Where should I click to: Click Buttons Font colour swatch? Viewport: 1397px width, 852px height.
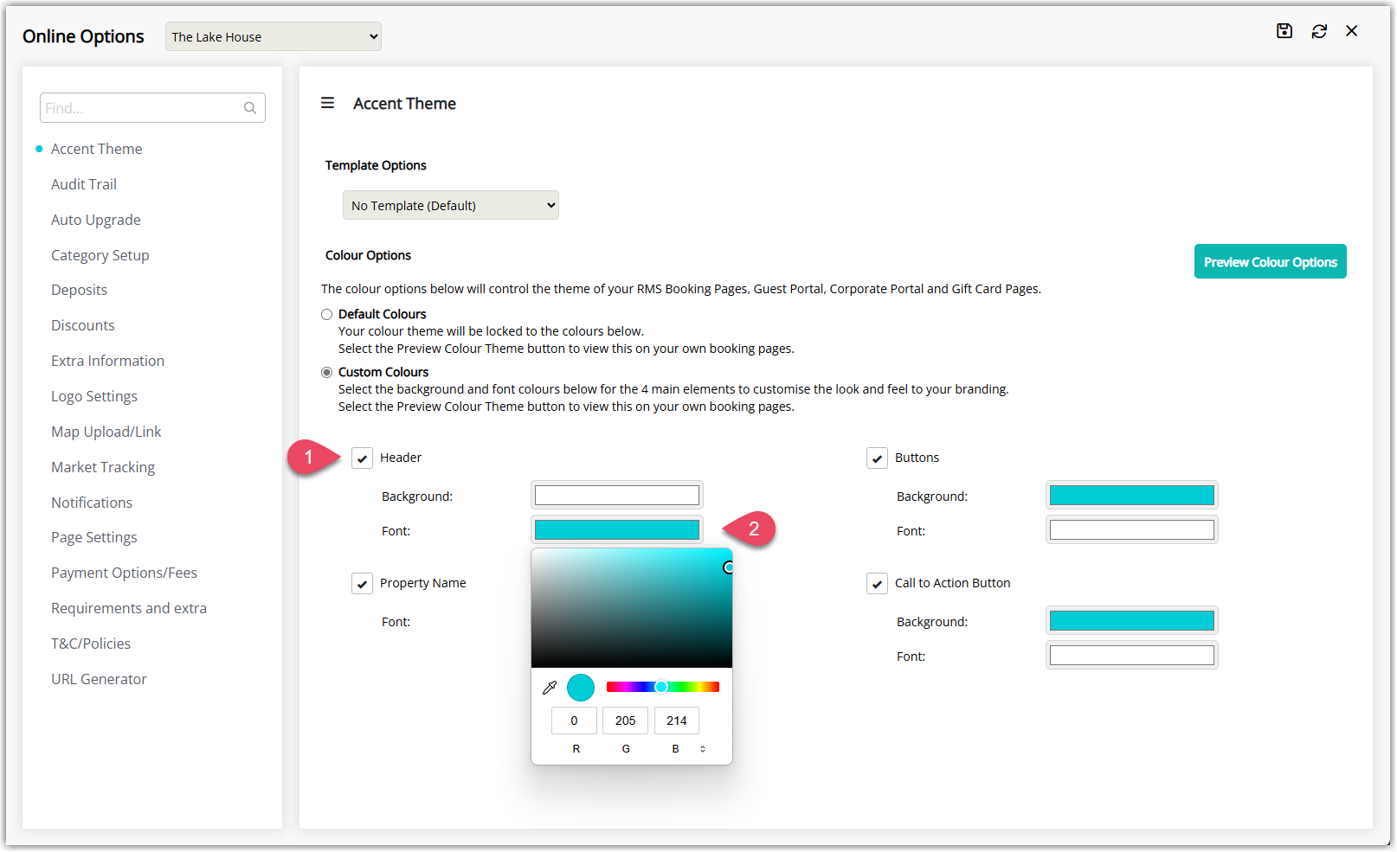(x=1132, y=529)
